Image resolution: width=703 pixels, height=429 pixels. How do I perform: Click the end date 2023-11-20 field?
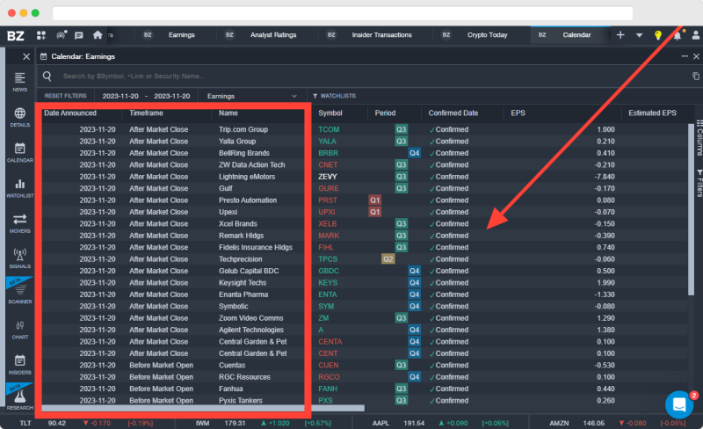click(x=171, y=96)
